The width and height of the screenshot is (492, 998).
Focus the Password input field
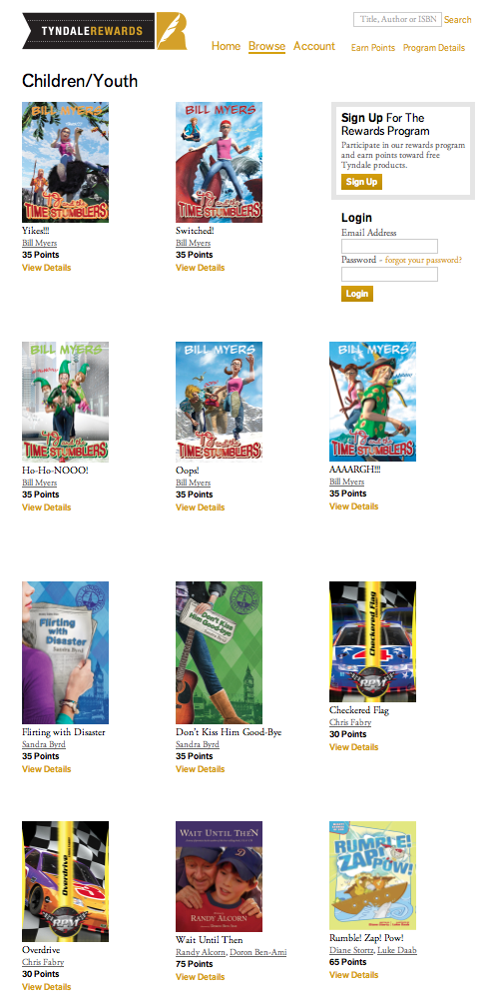point(389,275)
